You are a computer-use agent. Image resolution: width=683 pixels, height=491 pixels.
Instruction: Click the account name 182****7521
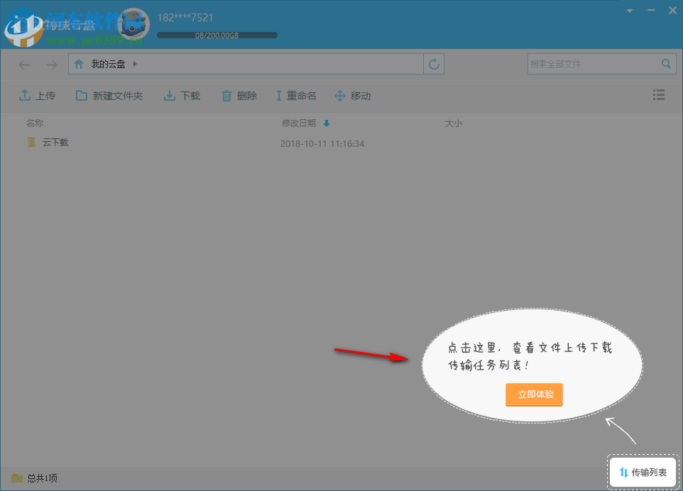tap(185, 18)
